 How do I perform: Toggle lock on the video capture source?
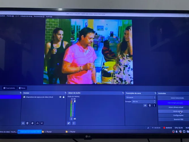click(x=63, y=97)
